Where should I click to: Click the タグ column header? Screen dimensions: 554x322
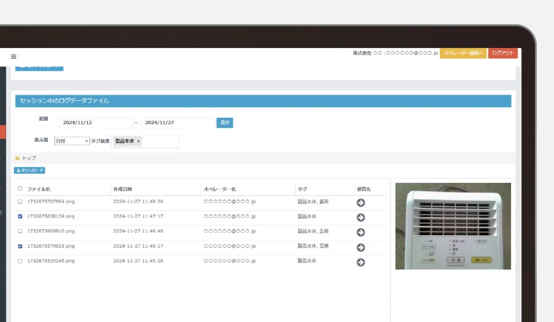[302, 189]
